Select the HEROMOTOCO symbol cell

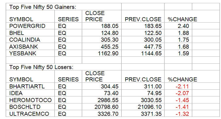(x=30, y=100)
